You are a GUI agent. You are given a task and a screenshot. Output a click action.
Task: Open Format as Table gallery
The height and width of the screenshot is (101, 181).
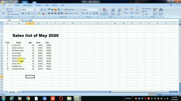click(113, 12)
